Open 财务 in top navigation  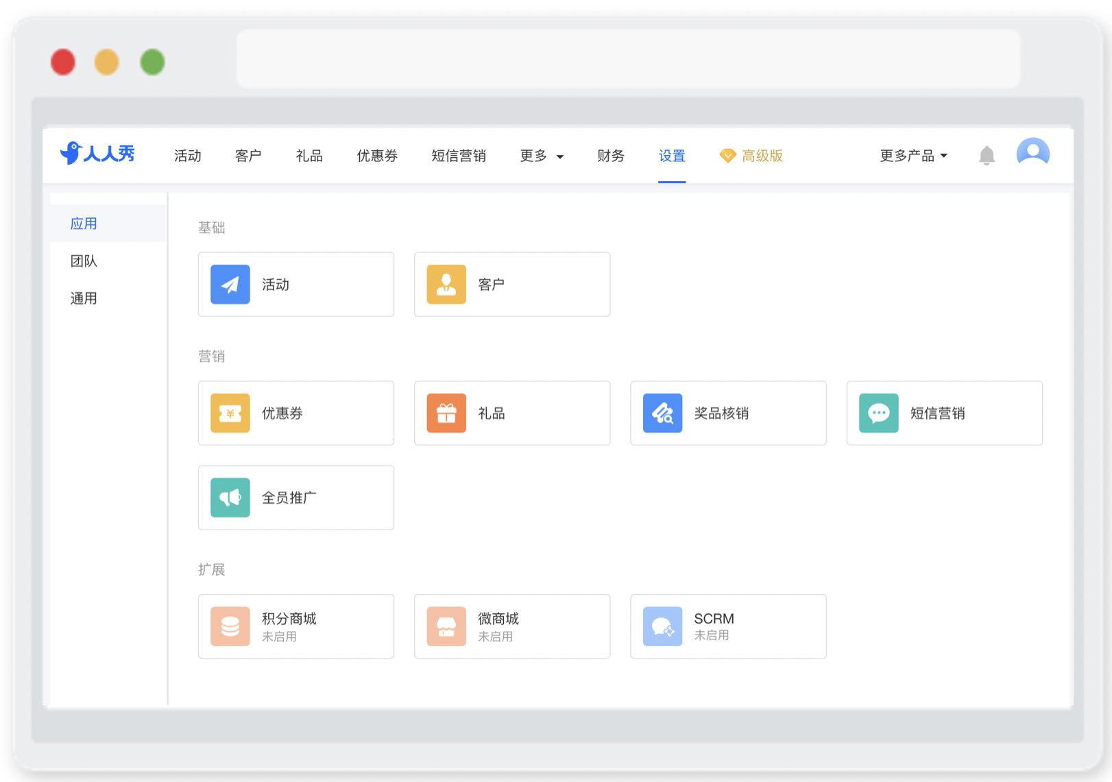pos(611,156)
